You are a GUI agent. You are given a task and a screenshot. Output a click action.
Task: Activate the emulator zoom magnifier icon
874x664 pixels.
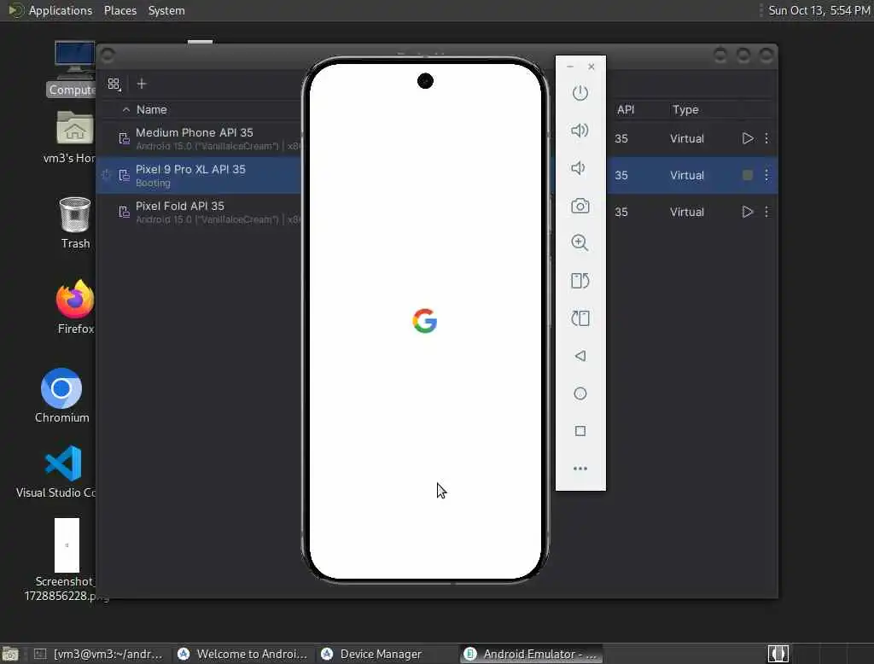point(580,242)
